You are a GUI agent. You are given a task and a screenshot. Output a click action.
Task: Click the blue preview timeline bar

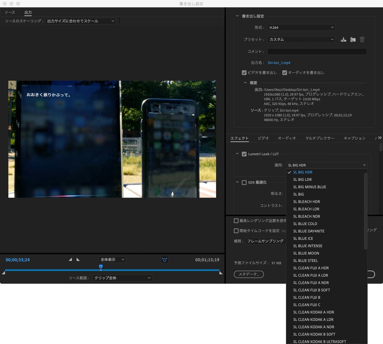(112, 270)
